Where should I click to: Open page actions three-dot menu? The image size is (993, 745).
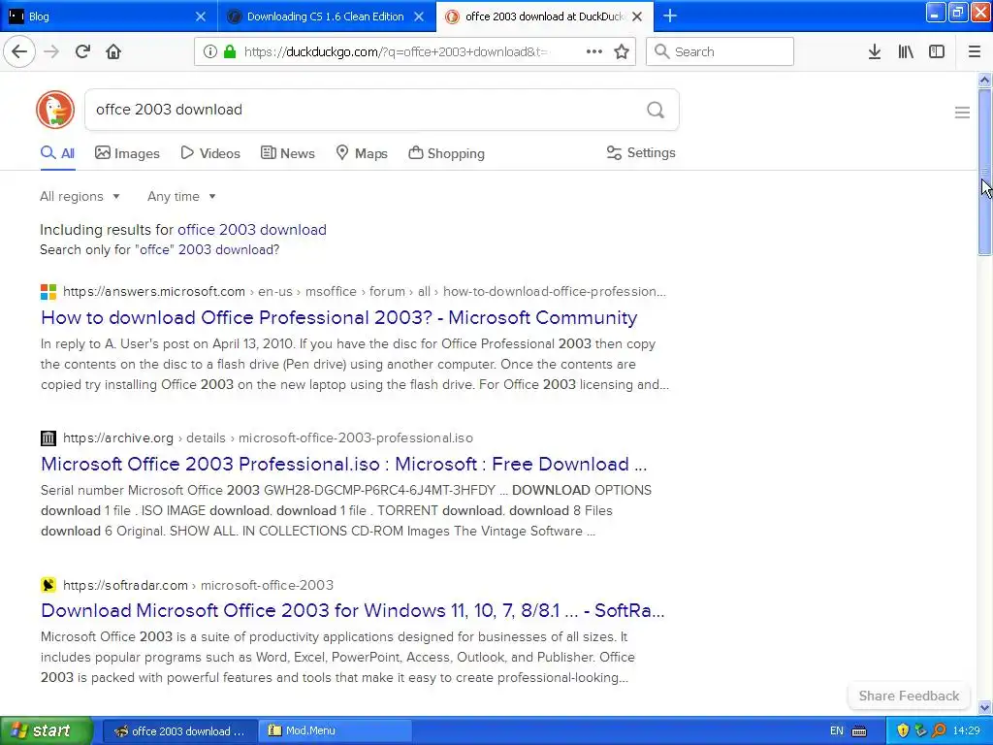point(594,51)
